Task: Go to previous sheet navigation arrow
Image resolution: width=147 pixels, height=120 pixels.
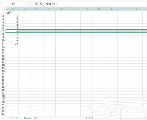Action: point(8,118)
